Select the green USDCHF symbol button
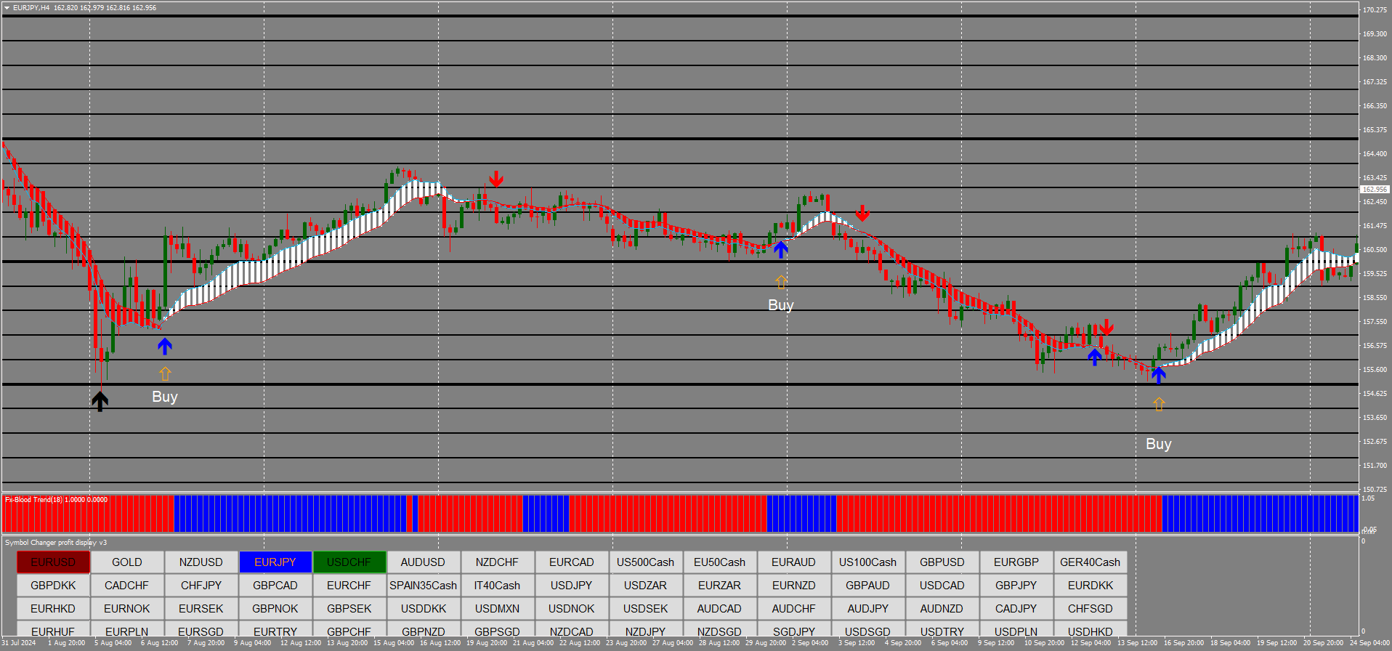1392x651 pixels. (x=349, y=562)
